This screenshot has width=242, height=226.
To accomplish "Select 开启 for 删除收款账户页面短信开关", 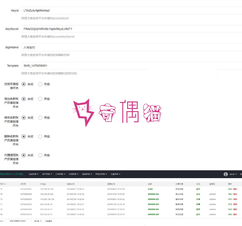I will tap(40, 137).
